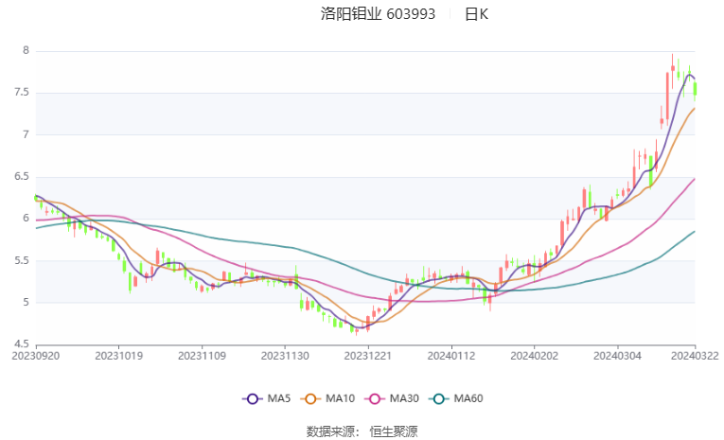Toggle the MA10 legend series

(x=327, y=398)
